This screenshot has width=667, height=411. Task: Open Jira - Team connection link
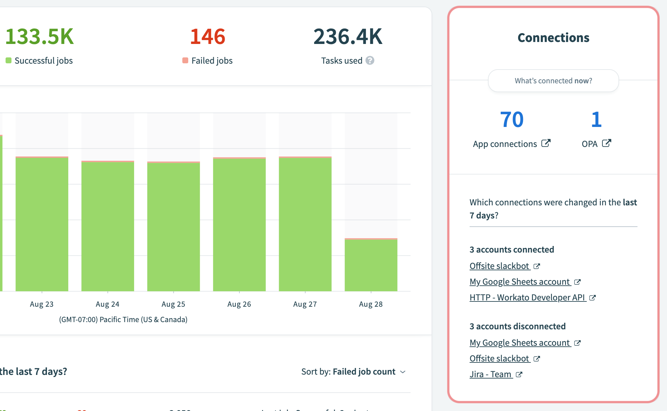coord(491,374)
